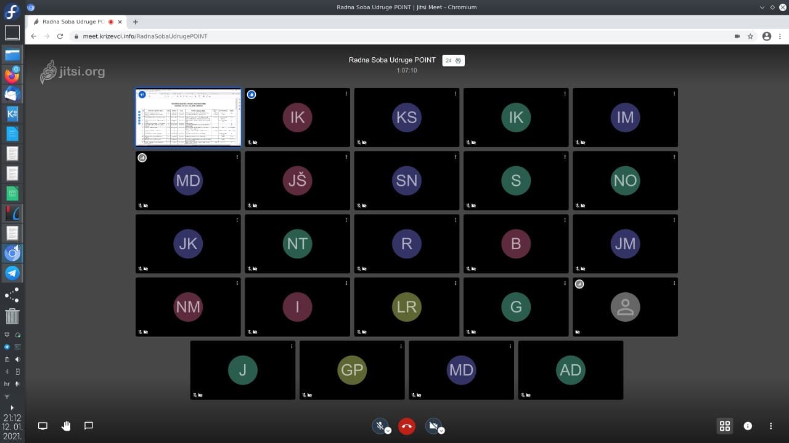
Task: Open the KS participant's three-dot menu
Action: [x=456, y=94]
